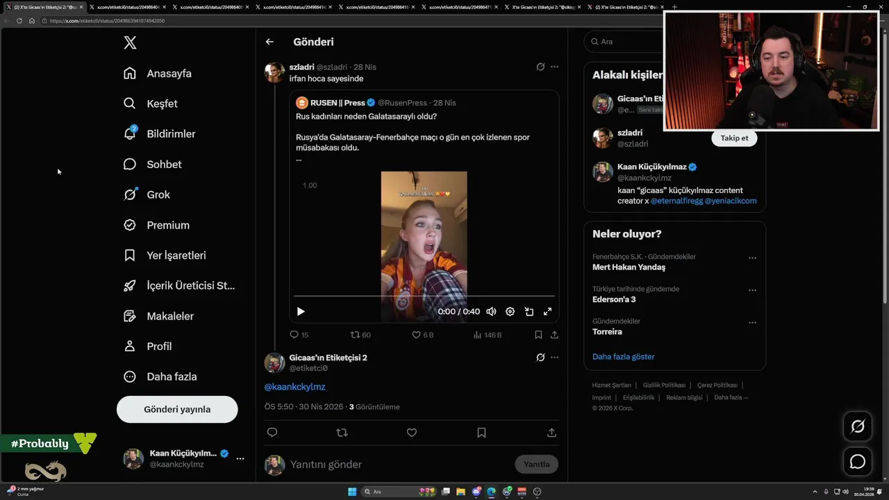Mute the video volume
Screen dimensions: 889x500
click(x=491, y=312)
